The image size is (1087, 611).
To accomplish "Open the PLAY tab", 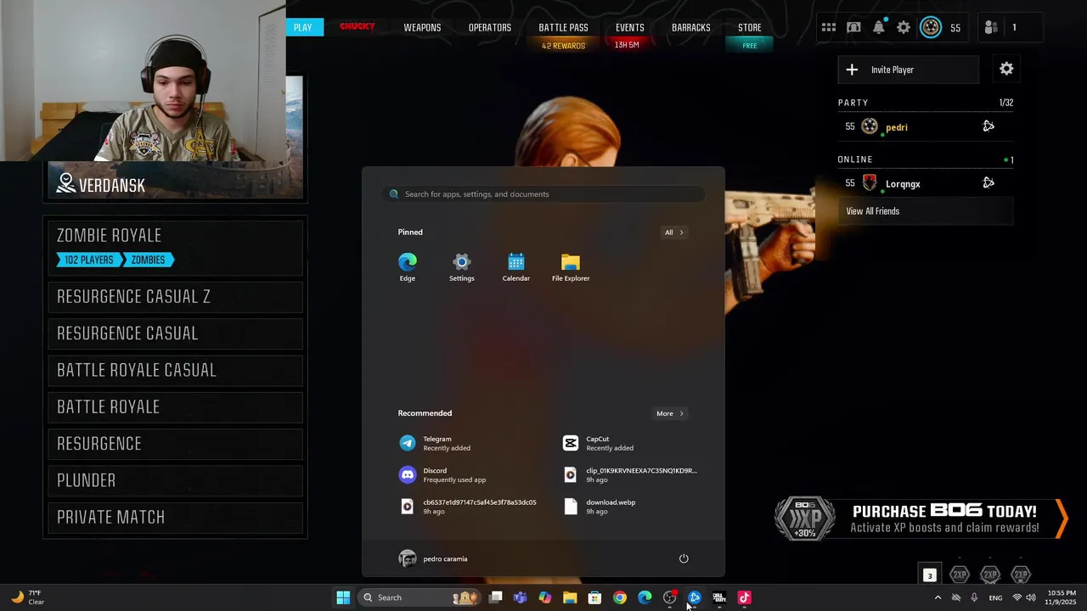I will (303, 28).
